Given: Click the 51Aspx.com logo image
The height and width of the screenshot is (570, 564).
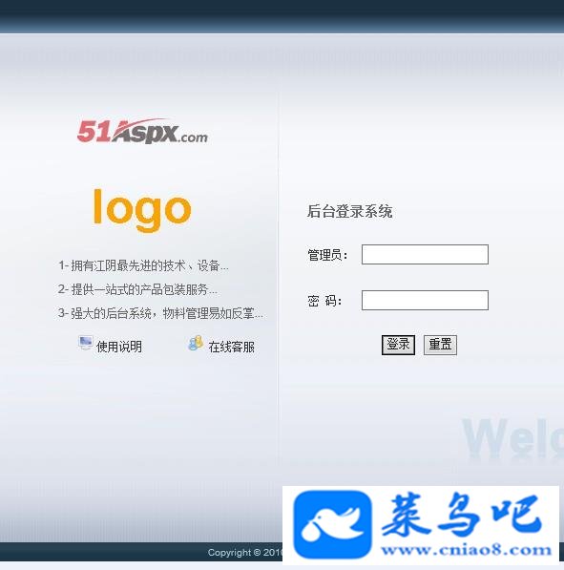Looking at the screenshot, I should tap(142, 131).
